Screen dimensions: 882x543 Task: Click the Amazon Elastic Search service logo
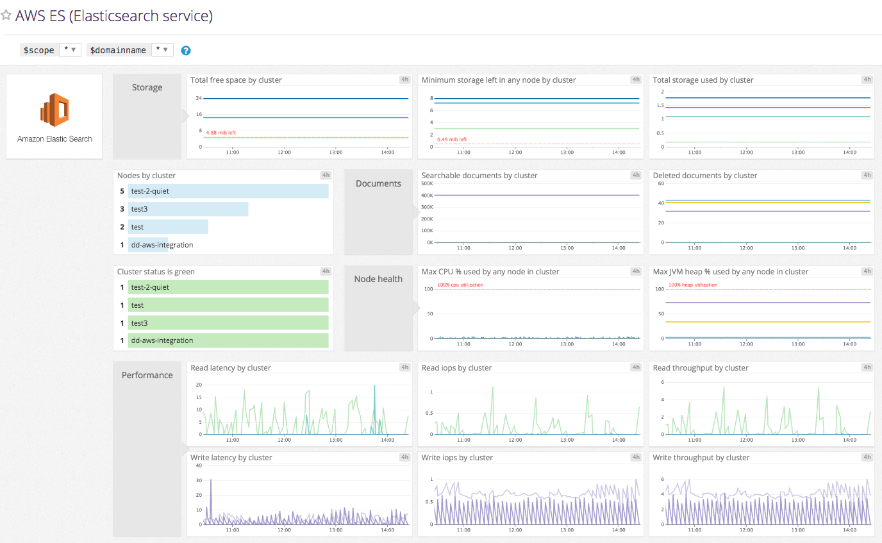pos(54,110)
